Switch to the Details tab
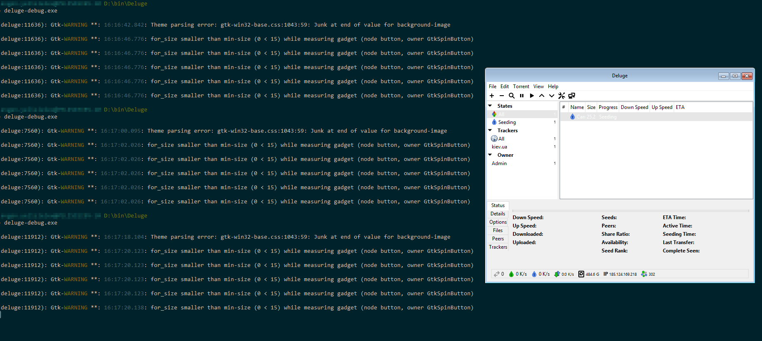This screenshot has width=762, height=341. click(498, 214)
